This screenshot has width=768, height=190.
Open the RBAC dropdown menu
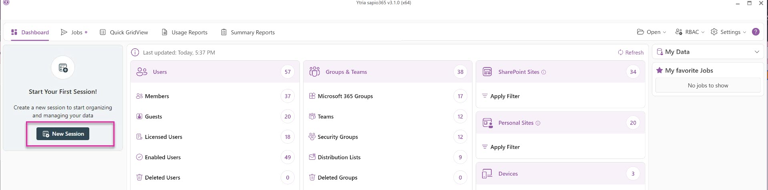pos(690,32)
